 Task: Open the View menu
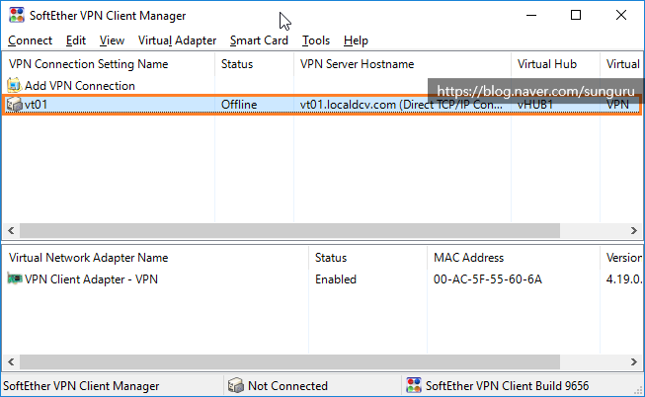112,40
